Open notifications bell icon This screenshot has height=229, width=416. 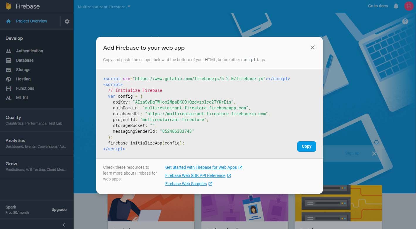[x=396, y=6]
